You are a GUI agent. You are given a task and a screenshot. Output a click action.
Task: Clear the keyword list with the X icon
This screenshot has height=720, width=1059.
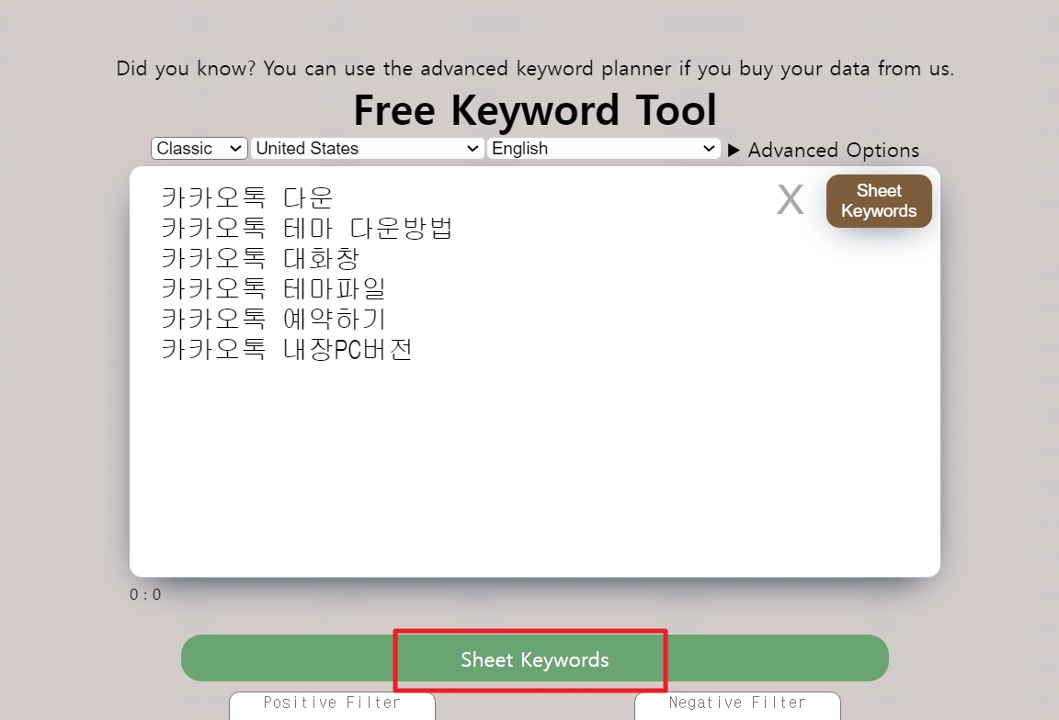click(x=790, y=198)
